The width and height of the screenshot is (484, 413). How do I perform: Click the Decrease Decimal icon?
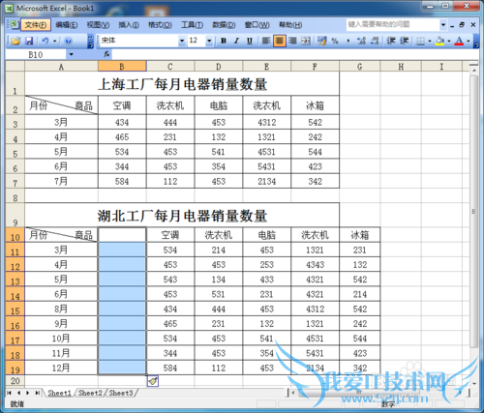(x=375, y=41)
